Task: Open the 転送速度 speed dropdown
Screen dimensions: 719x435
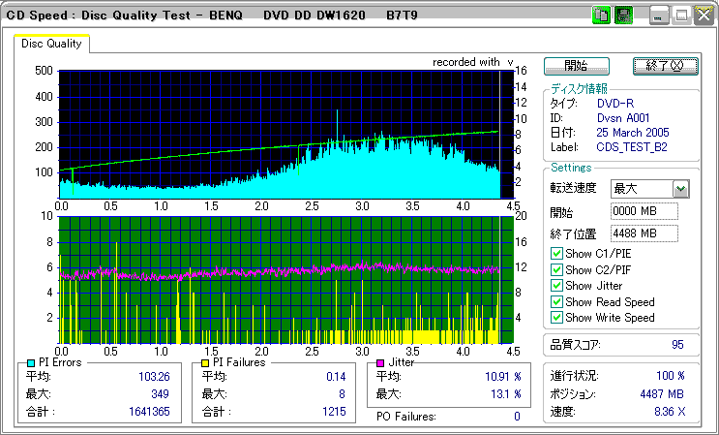Action: (x=680, y=189)
